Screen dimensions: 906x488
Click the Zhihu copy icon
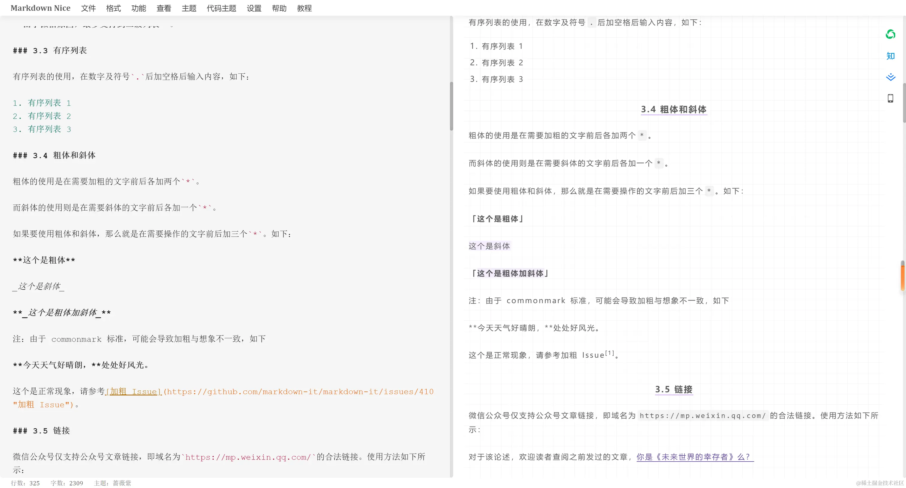pyautogui.click(x=890, y=56)
